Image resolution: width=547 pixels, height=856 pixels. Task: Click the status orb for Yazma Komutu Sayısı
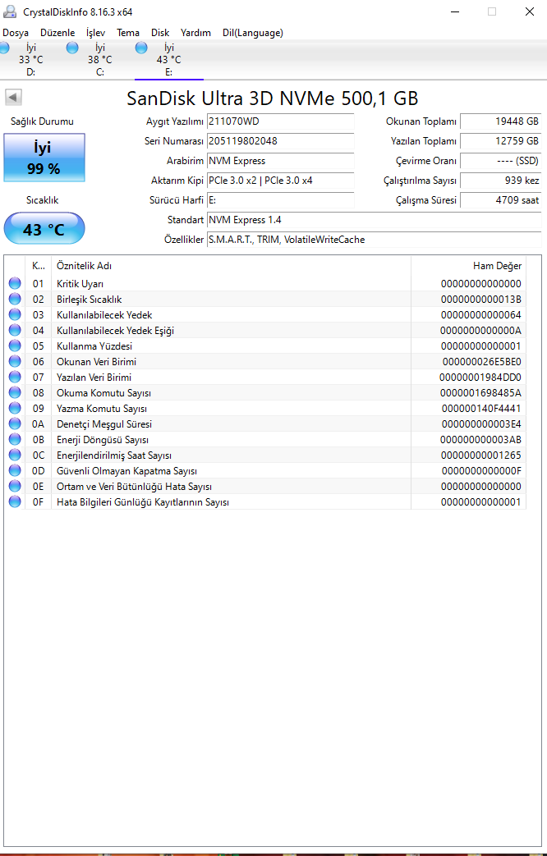tap(15, 408)
